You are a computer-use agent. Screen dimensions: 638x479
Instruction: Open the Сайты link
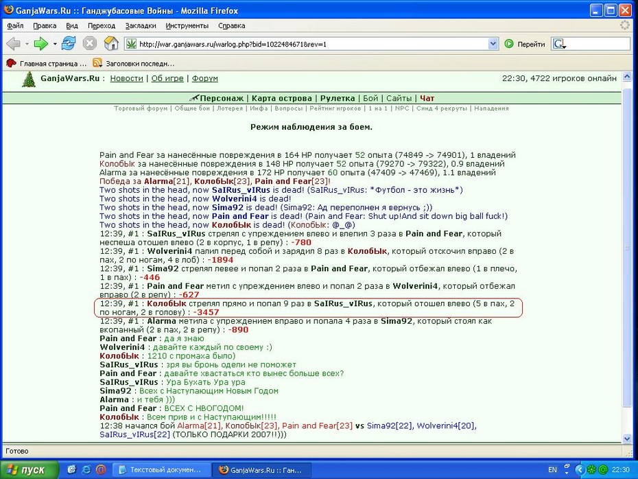[x=399, y=98]
